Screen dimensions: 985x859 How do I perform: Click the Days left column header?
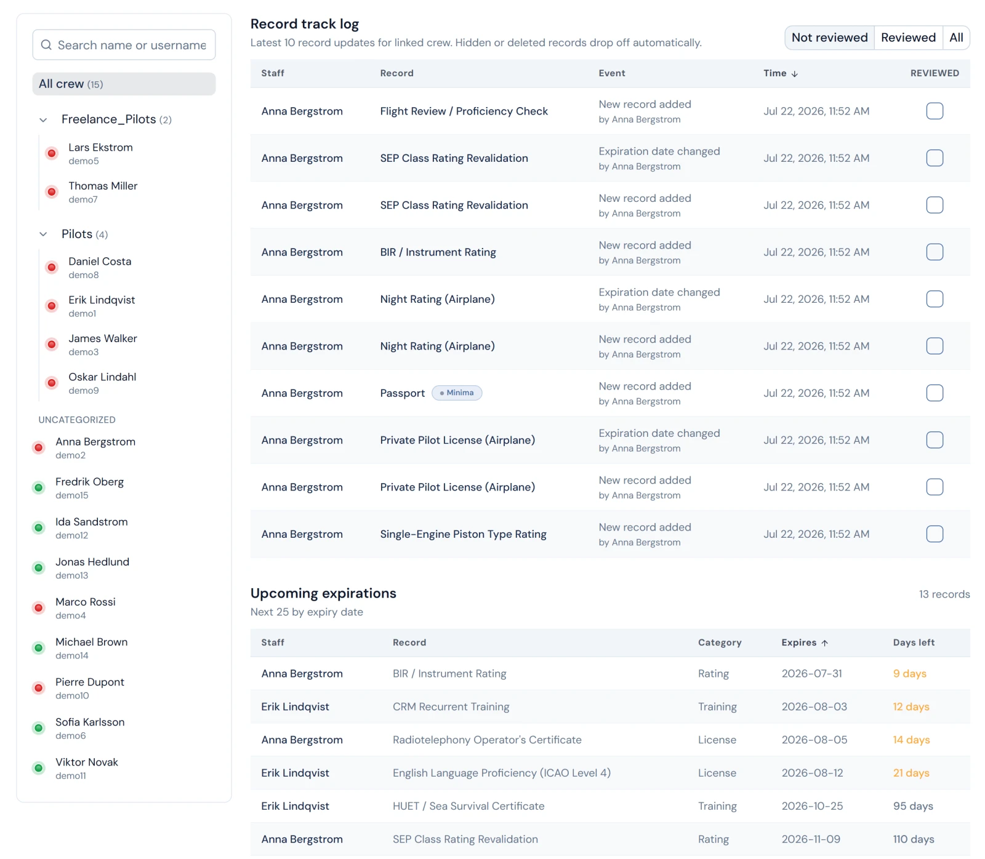pos(914,642)
